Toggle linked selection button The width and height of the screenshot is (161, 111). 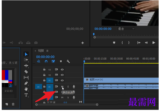(53, 61)
